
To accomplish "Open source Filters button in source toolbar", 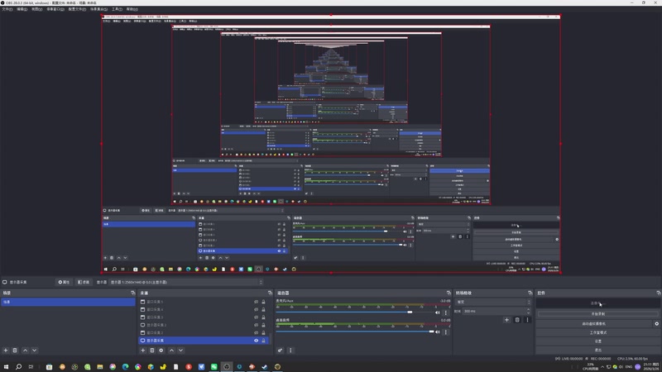I will pos(84,282).
